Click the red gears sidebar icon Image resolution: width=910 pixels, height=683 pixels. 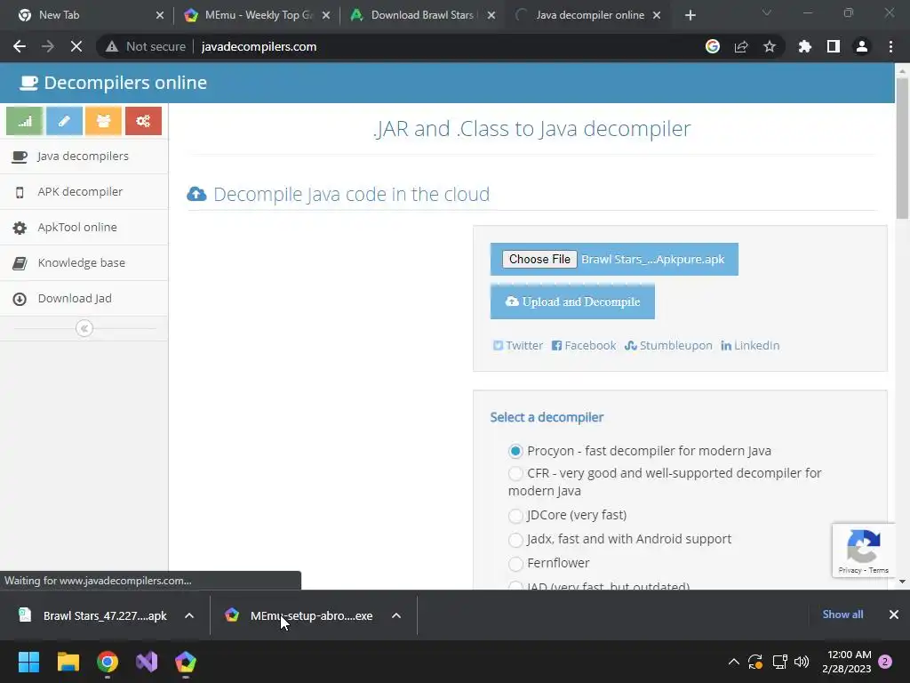pos(143,121)
